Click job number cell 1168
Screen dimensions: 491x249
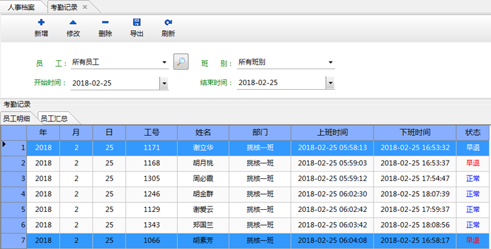(x=152, y=163)
